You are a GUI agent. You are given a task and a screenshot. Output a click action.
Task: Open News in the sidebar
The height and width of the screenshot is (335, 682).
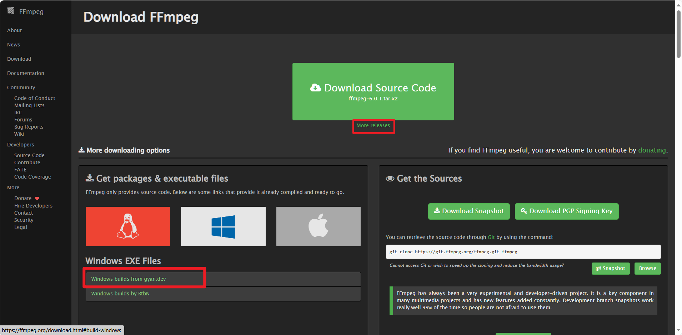click(x=14, y=45)
